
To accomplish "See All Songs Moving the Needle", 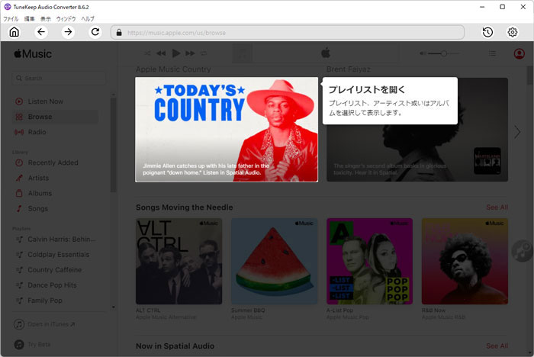I will pyautogui.click(x=497, y=207).
